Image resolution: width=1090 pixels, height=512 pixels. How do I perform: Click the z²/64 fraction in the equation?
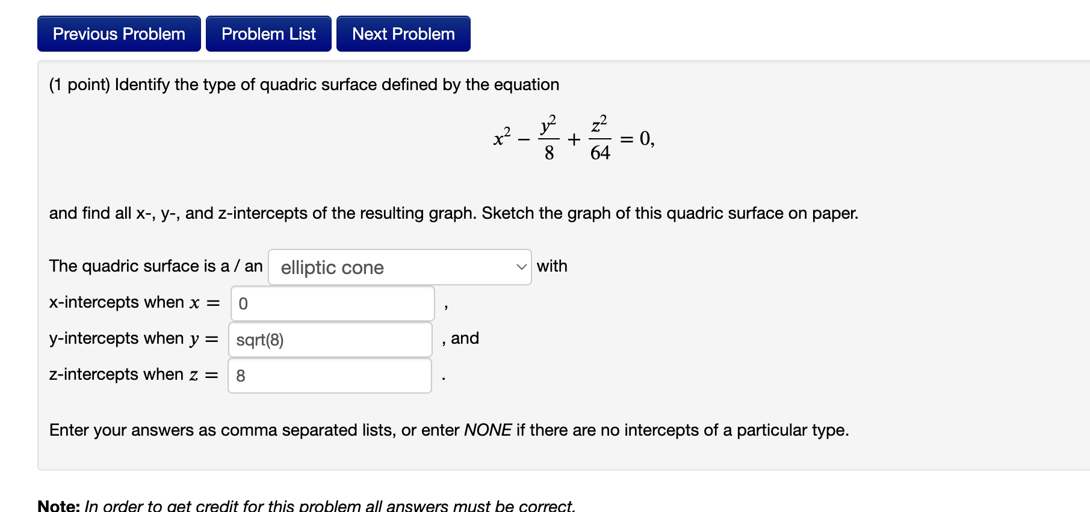pyautogui.click(x=600, y=138)
